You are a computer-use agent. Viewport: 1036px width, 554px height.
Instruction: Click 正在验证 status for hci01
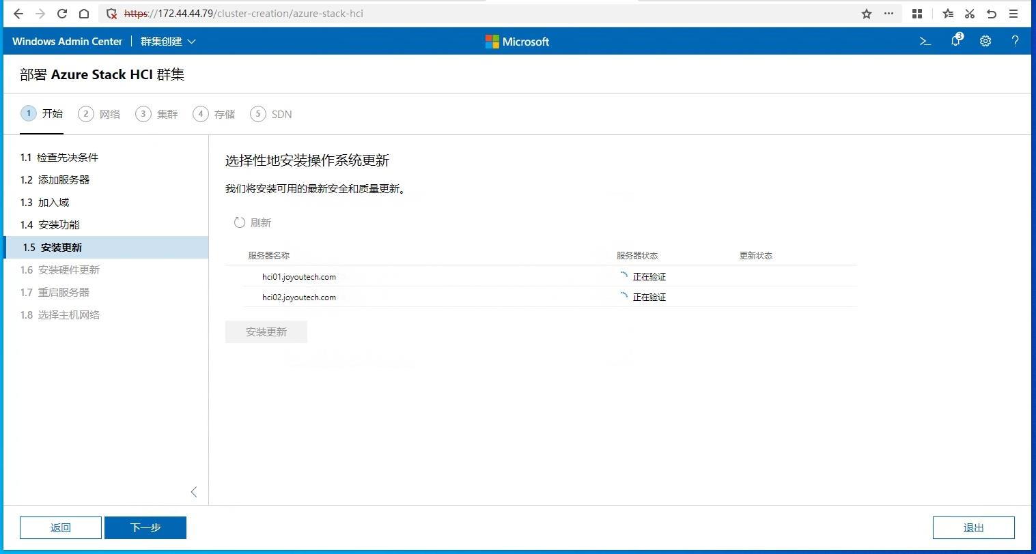click(649, 277)
